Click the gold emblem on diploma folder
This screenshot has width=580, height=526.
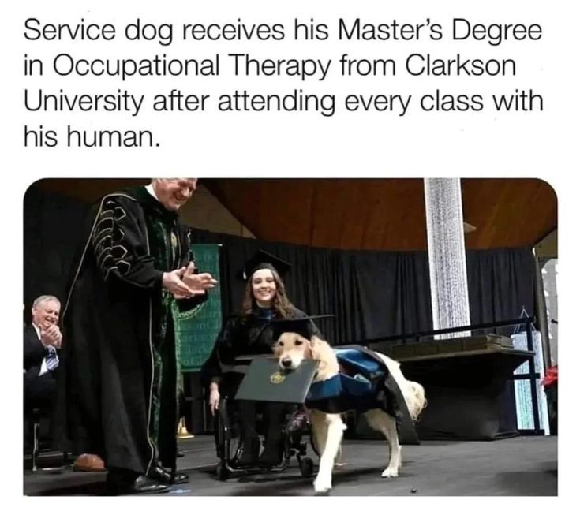coord(275,377)
